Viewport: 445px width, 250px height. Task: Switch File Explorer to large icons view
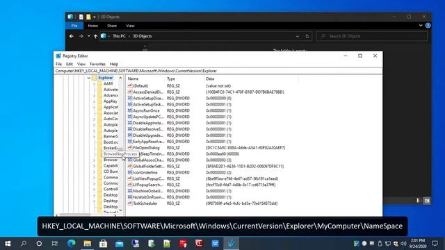pyautogui.click(x=427, y=201)
